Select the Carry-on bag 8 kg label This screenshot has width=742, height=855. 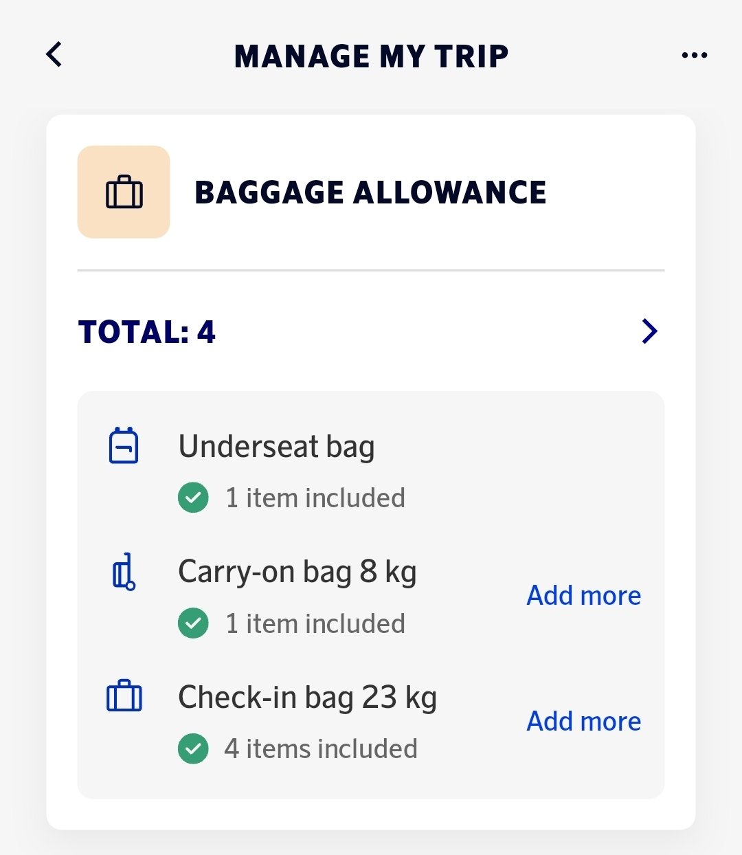tap(297, 572)
